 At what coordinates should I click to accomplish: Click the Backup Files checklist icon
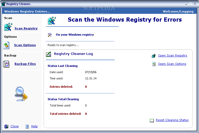click(x=6, y=64)
